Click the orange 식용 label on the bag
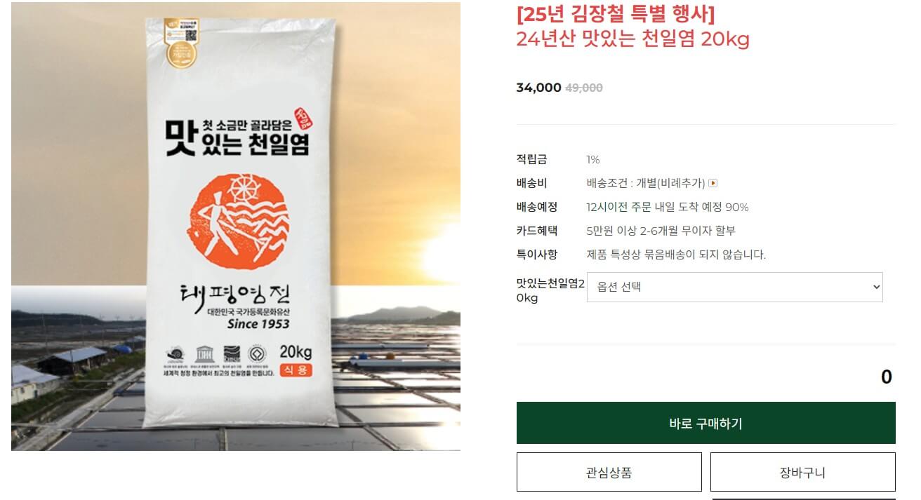This screenshot has height=500, width=921. (x=296, y=370)
